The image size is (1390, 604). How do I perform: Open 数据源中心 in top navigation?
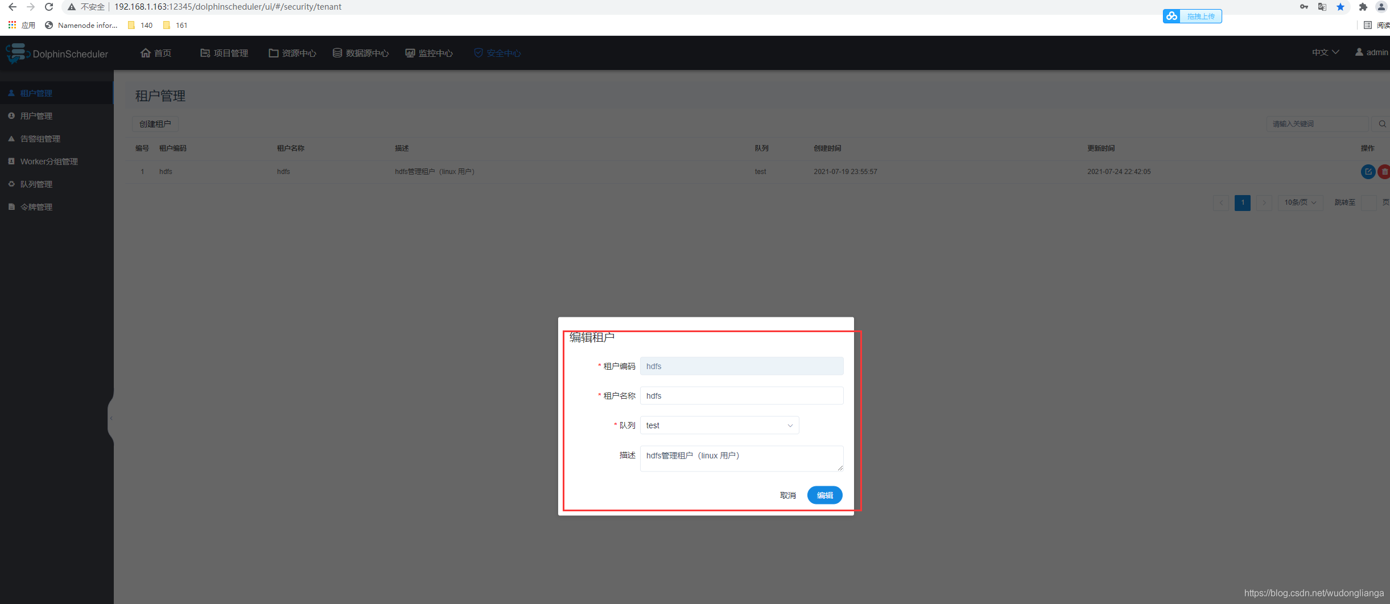[x=361, y=53]
